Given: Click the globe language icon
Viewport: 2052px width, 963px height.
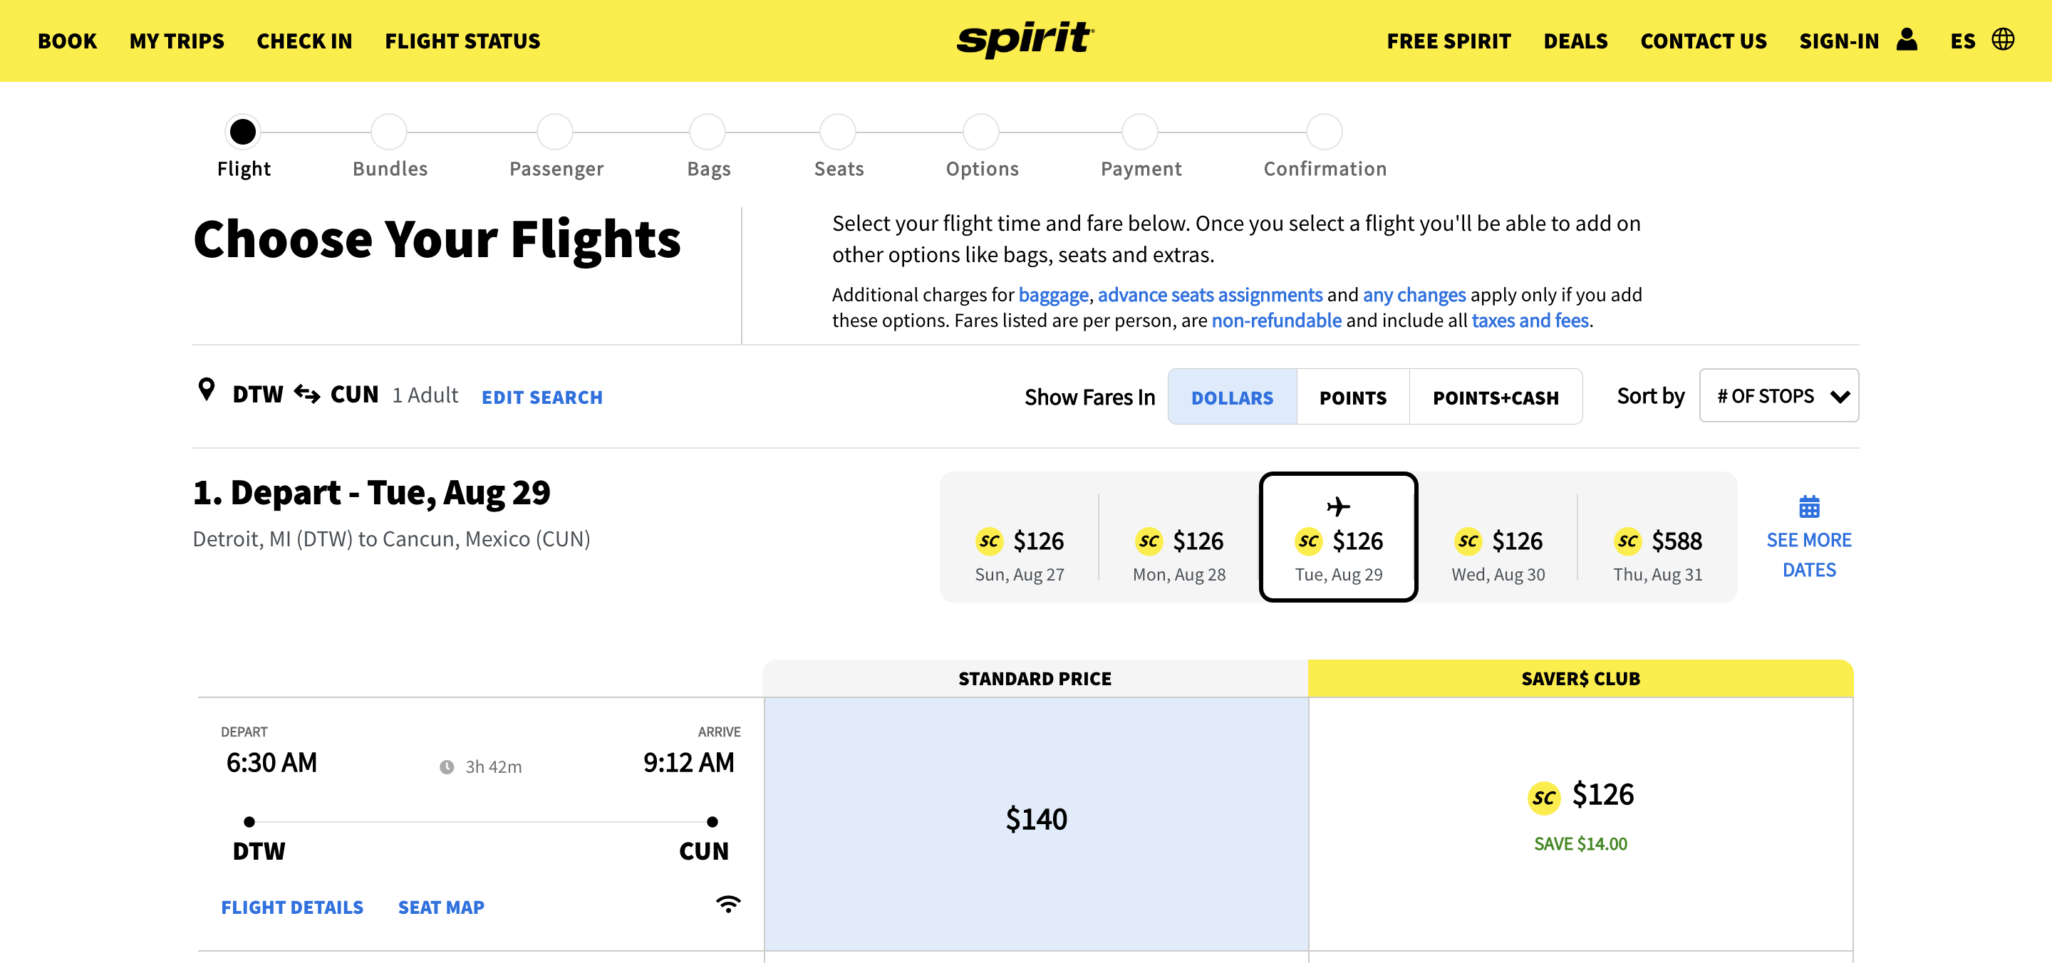Looking at the screenshot, I should [x=2003, y=40].
